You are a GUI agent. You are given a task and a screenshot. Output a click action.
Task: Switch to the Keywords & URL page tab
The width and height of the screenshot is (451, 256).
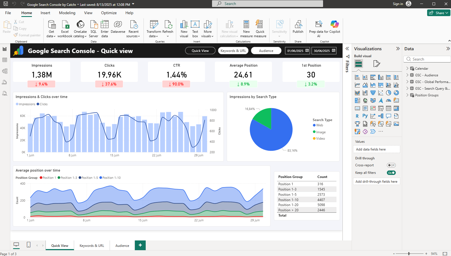(x=92, y=245)
